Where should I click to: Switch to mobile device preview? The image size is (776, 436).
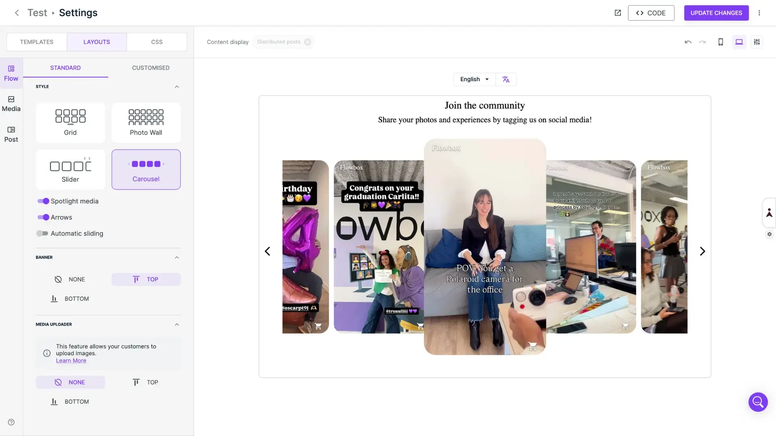pos(720,42)
